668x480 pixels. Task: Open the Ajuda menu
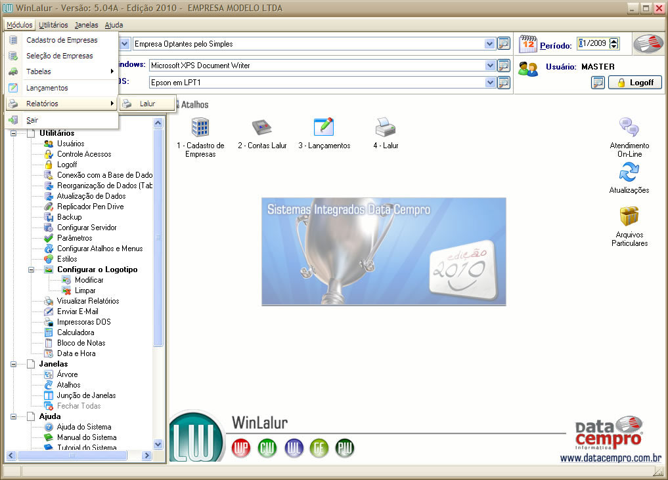tap(114, 25)
